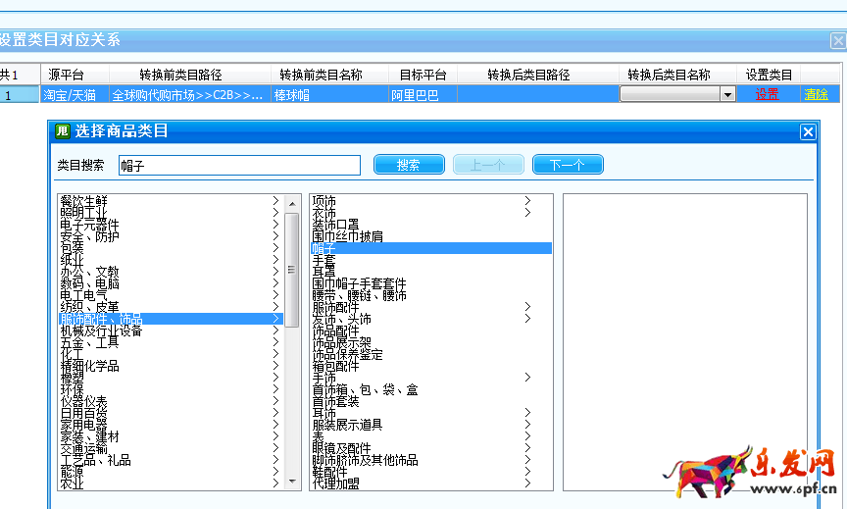Expand the 眼镜及配件 subcategory arrow

click(527, 448)
